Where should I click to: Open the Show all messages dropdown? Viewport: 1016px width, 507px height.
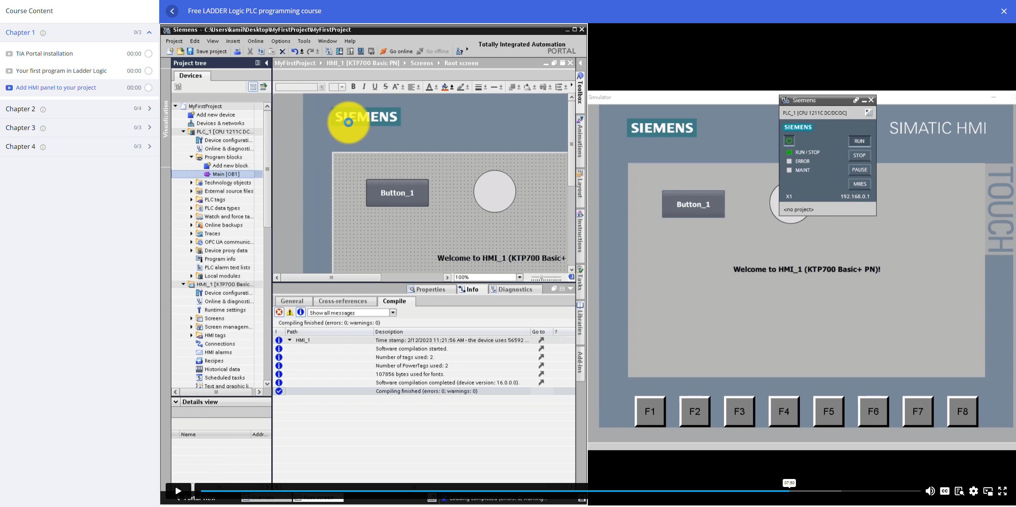tap(393, 312)
